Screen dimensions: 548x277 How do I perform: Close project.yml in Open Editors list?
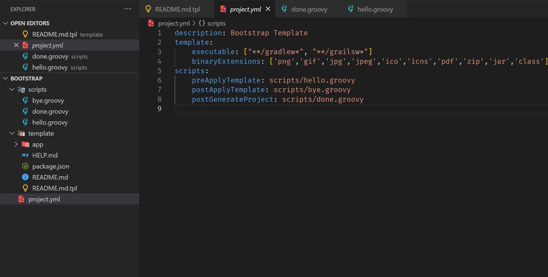(16, 45)
